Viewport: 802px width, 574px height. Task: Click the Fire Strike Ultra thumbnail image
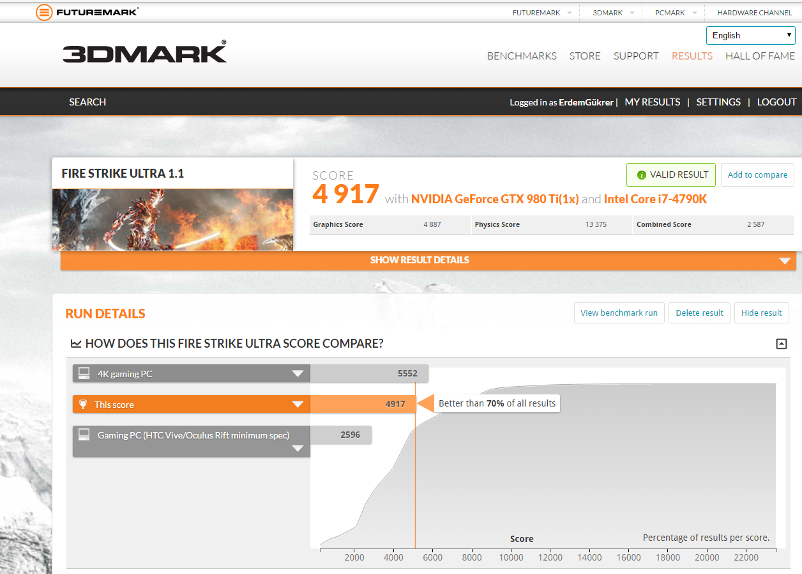tap(172, 219)
